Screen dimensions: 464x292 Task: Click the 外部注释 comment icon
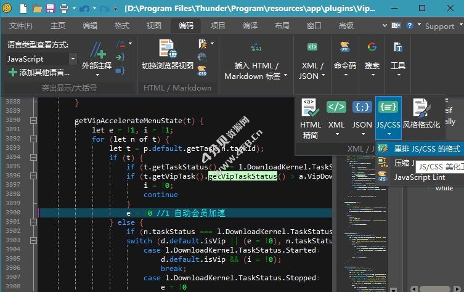pos(97,50)
